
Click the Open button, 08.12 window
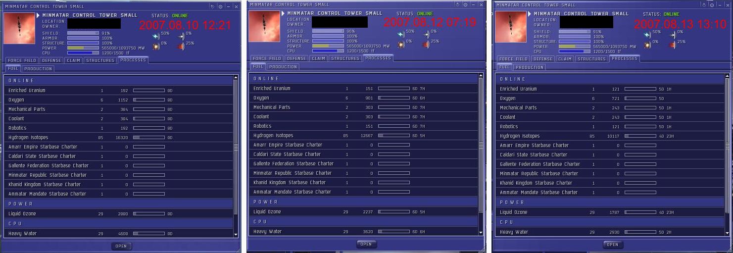(366, 244)
